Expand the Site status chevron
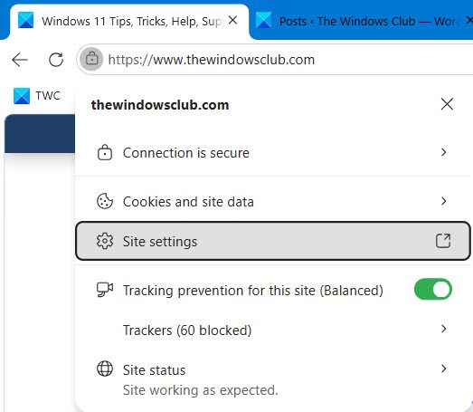This screenshot has width=473, height=412. click(x=443, y=369)
